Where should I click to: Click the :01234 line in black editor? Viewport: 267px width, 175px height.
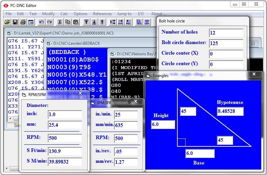[x=121, y=62]
